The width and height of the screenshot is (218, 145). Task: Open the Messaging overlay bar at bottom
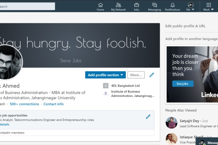[207, 142]
